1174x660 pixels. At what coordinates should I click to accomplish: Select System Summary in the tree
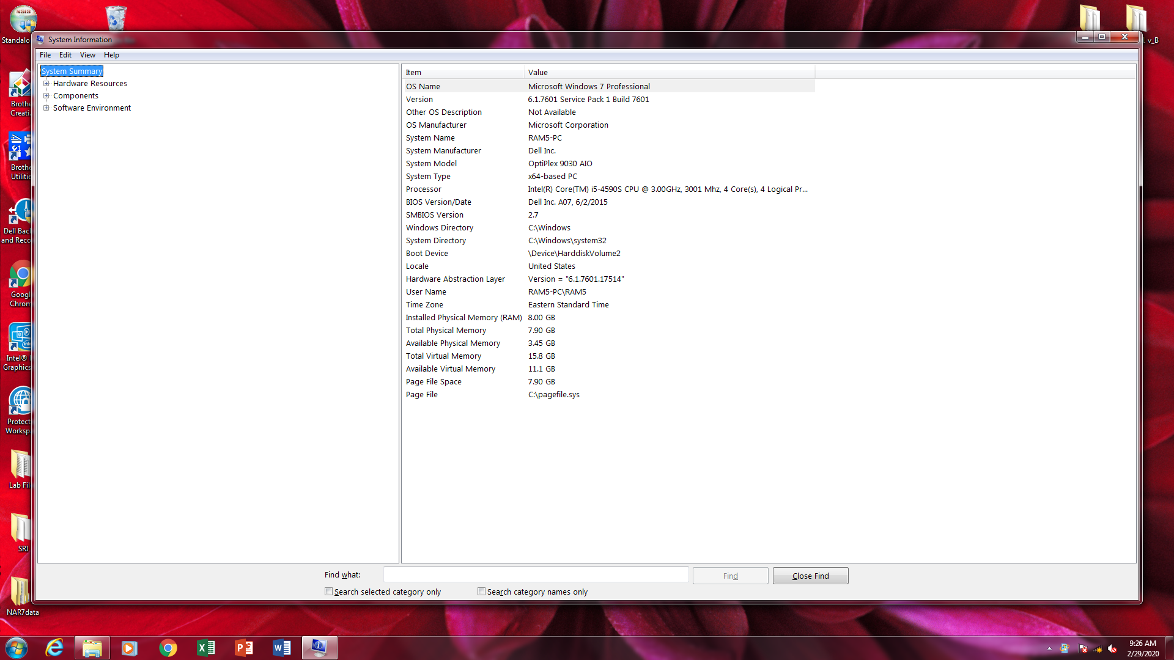point(72,71)
